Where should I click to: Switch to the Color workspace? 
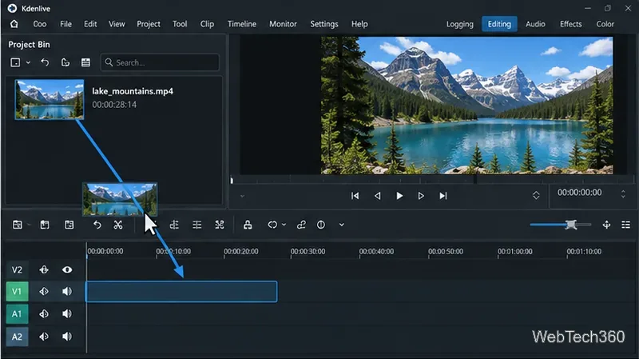tap(605, 24)
